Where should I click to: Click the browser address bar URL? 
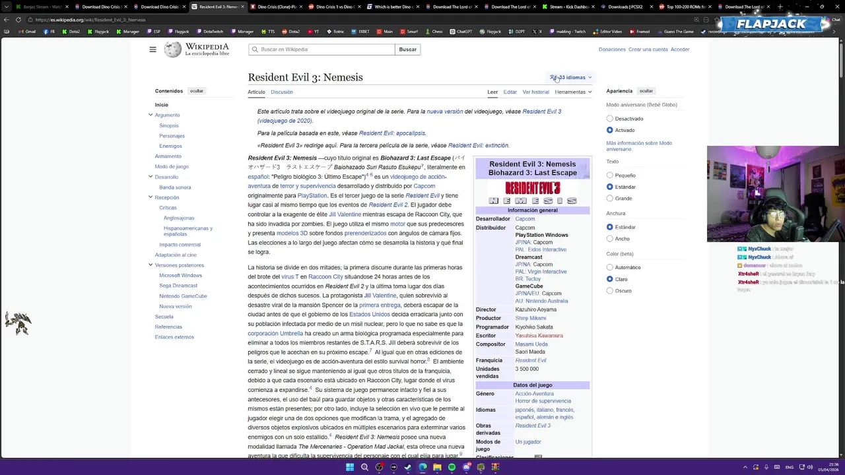pos(90,20)
